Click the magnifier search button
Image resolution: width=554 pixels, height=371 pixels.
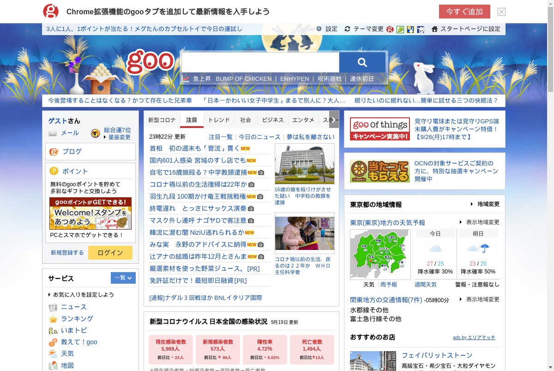(362, 62)
